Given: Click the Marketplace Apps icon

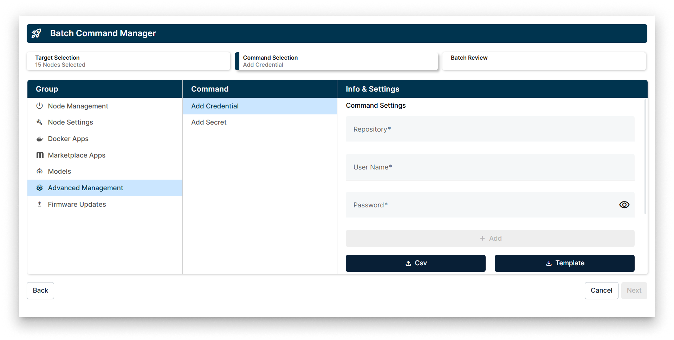Looking at the screenshot, I should pyautogui.click(x=40, y=155).
